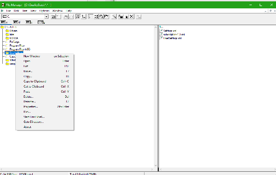276x175 pixels.
Task: Choose Copy to Clipboard in the context menu
Action: pyautogui.click(x=45, y=81)
